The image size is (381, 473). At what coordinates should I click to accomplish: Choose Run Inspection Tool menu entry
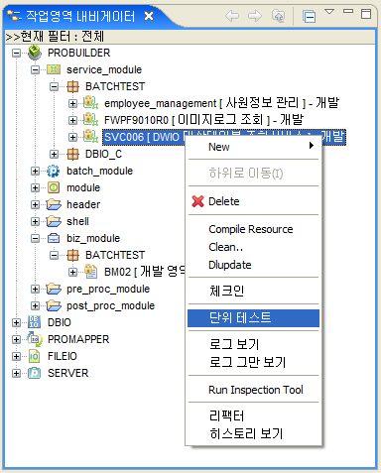point(253,390)
